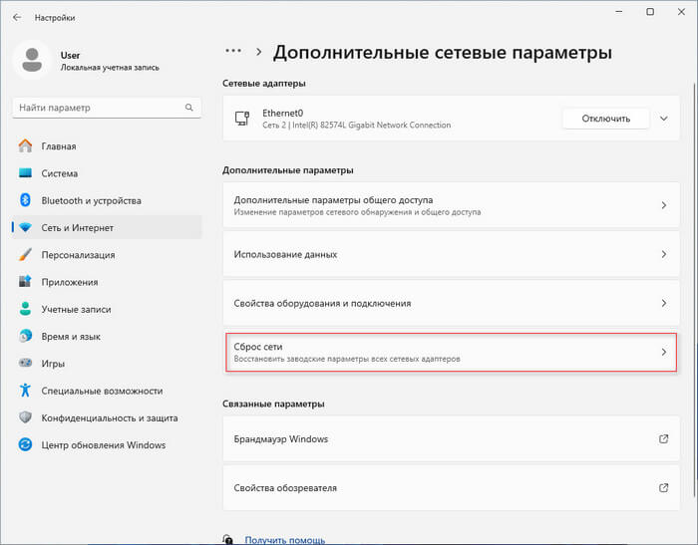Click the Персонализация brush icon
Viewport: 698px width, 545px height.
(x=25, y=254)
